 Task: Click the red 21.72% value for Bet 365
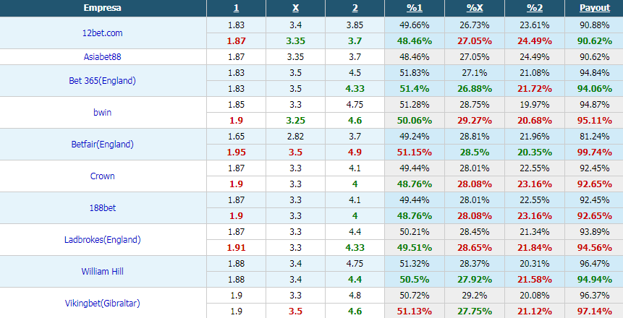coord(535,88)
